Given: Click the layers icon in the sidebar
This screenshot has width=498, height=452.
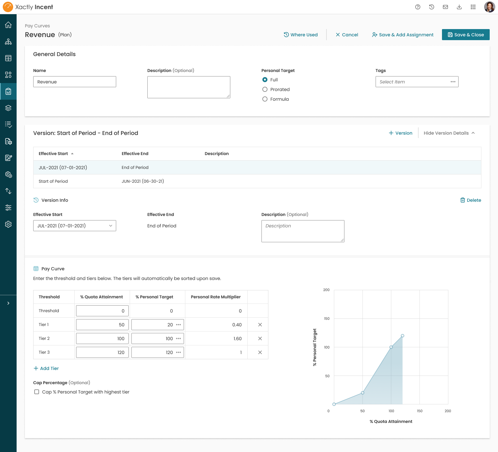Looking at the screenshot, I should coord(8,108).
